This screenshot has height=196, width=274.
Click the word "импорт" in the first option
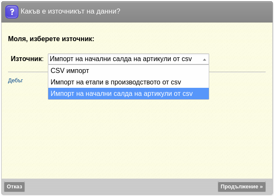point(78,71)
